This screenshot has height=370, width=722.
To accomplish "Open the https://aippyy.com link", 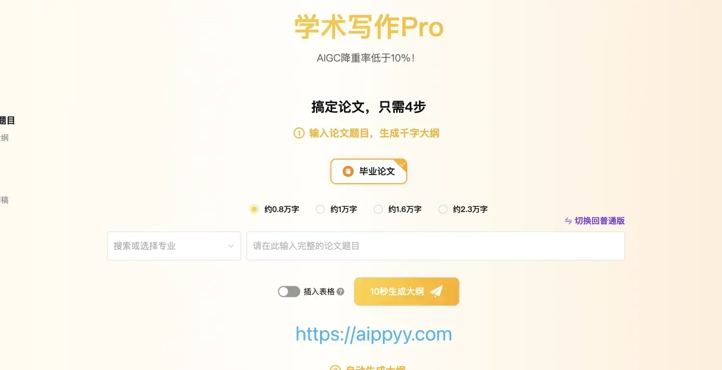I will coord(374,334).
